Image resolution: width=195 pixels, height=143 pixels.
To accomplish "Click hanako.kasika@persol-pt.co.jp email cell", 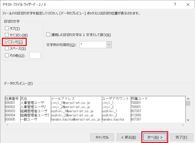I will coord(76,119).
